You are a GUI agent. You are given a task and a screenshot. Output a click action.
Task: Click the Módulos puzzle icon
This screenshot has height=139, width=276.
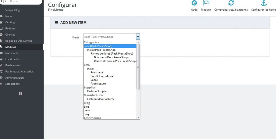click(x=1, y=47)
